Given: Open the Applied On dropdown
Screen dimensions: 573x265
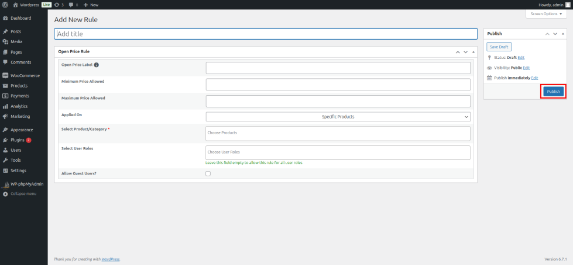Looking at the screenshot, I should pos(338,117).
